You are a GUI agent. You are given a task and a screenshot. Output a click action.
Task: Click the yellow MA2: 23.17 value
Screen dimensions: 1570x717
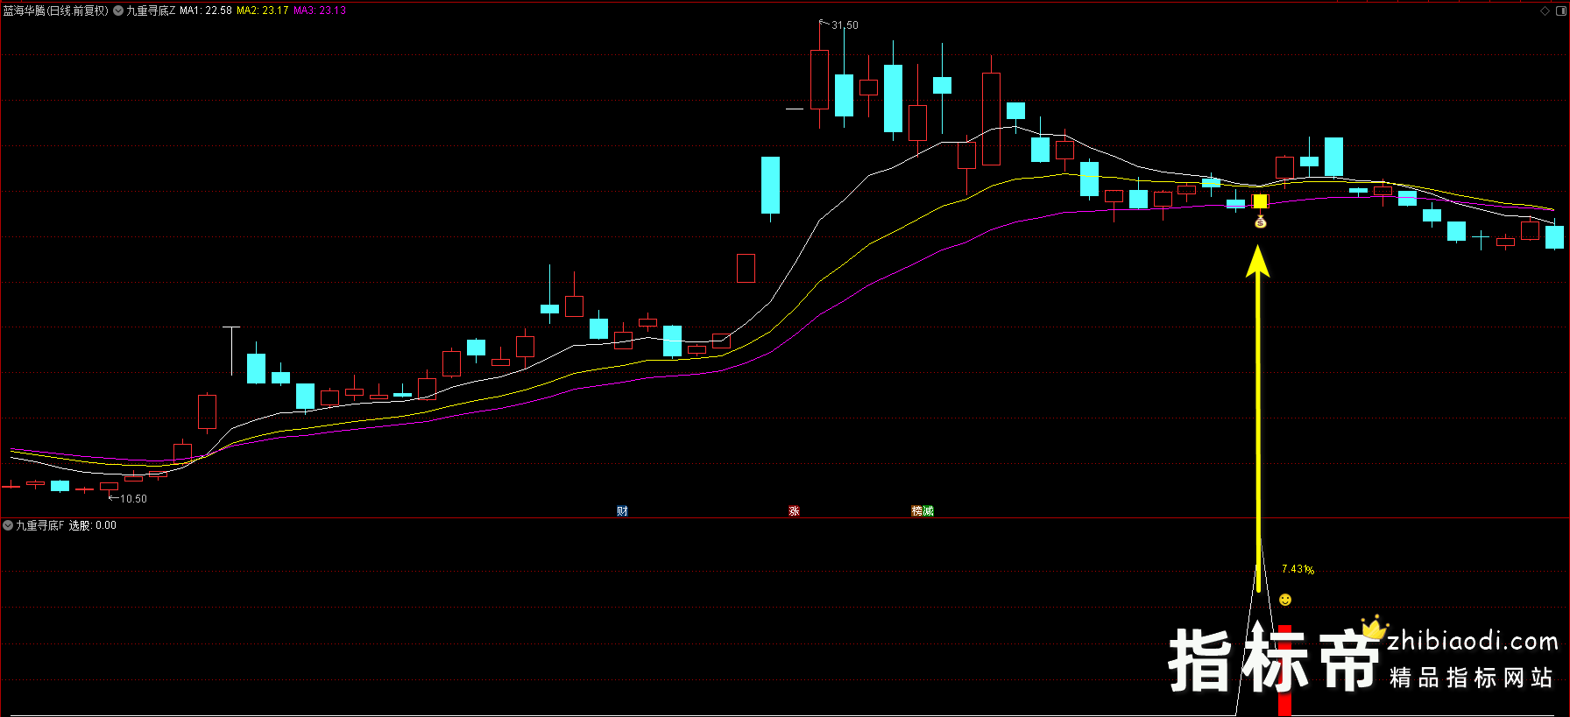263,11
